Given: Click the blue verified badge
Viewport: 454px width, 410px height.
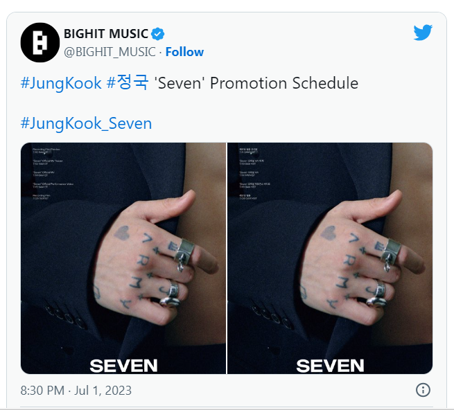Looking at the screenshot, I should pyautogui.click(x=158, y=34).
